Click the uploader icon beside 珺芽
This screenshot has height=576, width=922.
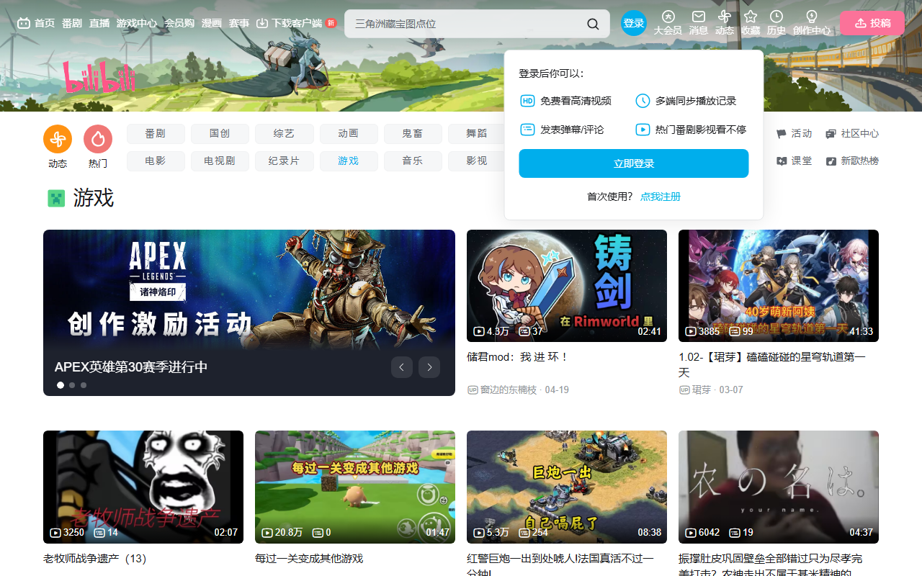tap(684, 390)
